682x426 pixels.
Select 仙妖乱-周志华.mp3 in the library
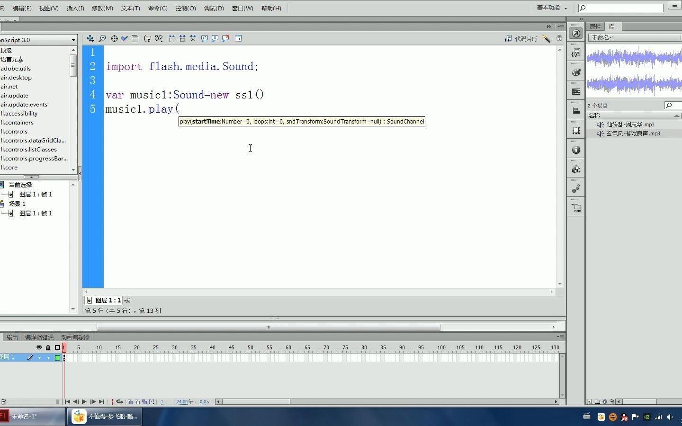[630, 124]
